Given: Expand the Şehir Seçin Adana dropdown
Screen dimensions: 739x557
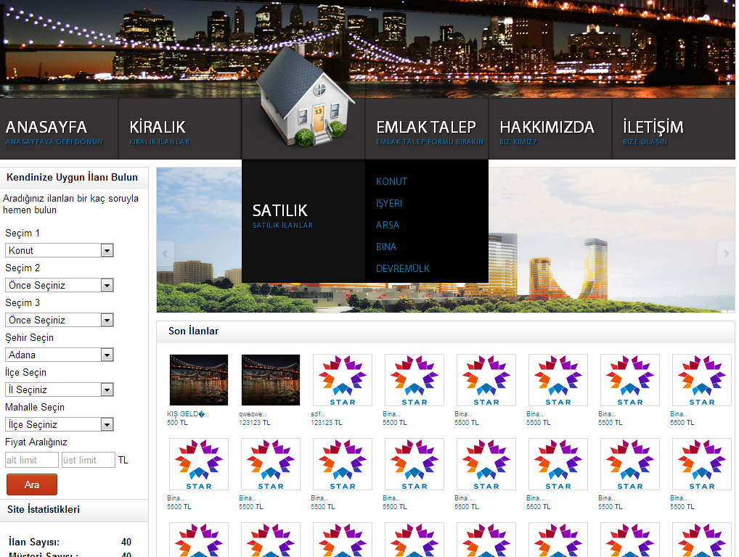Looking at the screenshot, I should click(x=60, y=355).
